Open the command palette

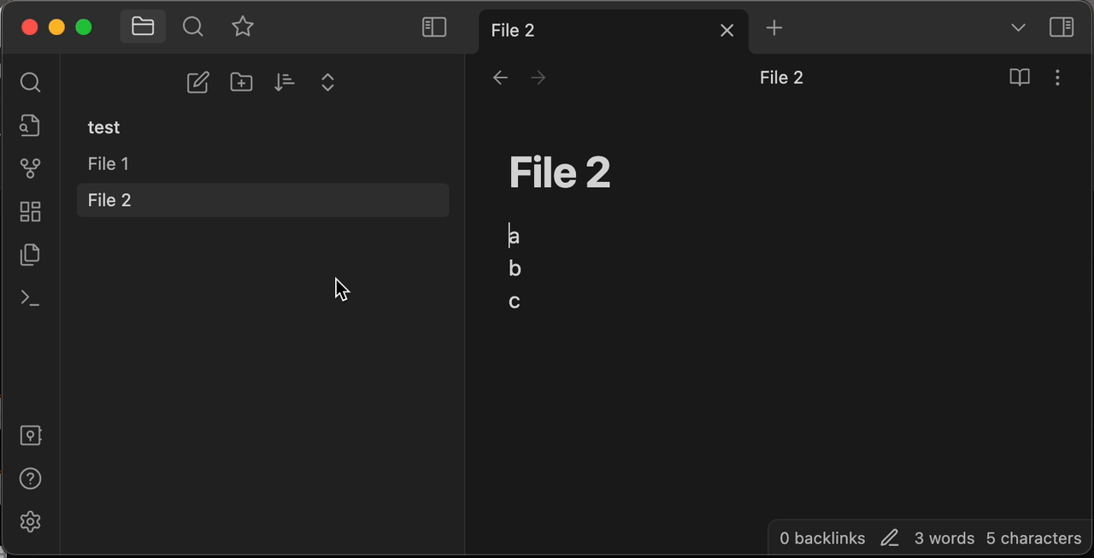(x=30, y=298)
